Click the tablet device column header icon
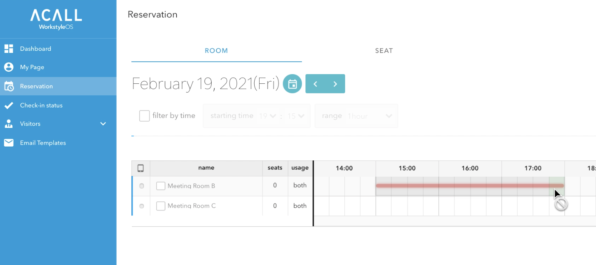This screenshot has width=596, height=265. pyautogui.click(x=141, y=168)
